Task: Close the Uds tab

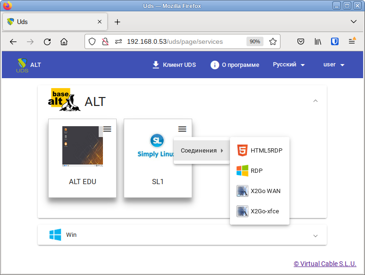Action: pyautogui.click(x=100, y=22)
